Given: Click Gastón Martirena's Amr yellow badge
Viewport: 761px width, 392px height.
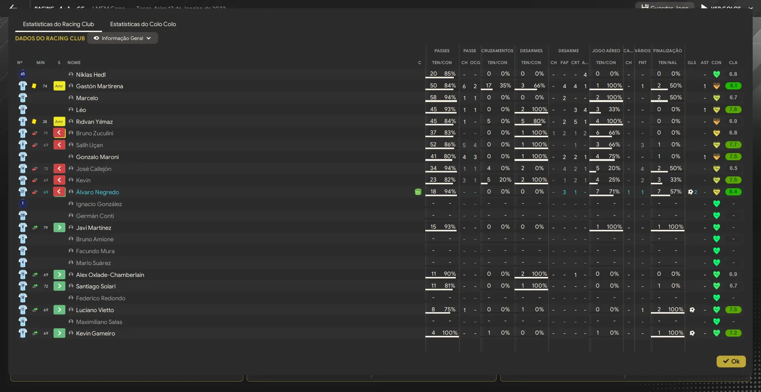Looking at the screenshot, I should (59, 86).
